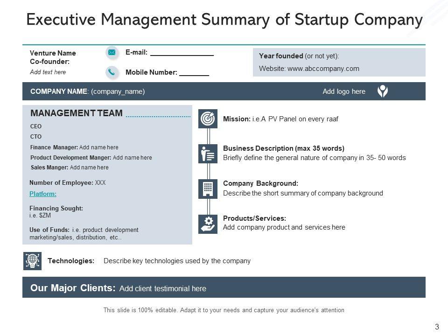Click the Mobile Number blank field
Viewport: 448px width, 336px height.
194,73
